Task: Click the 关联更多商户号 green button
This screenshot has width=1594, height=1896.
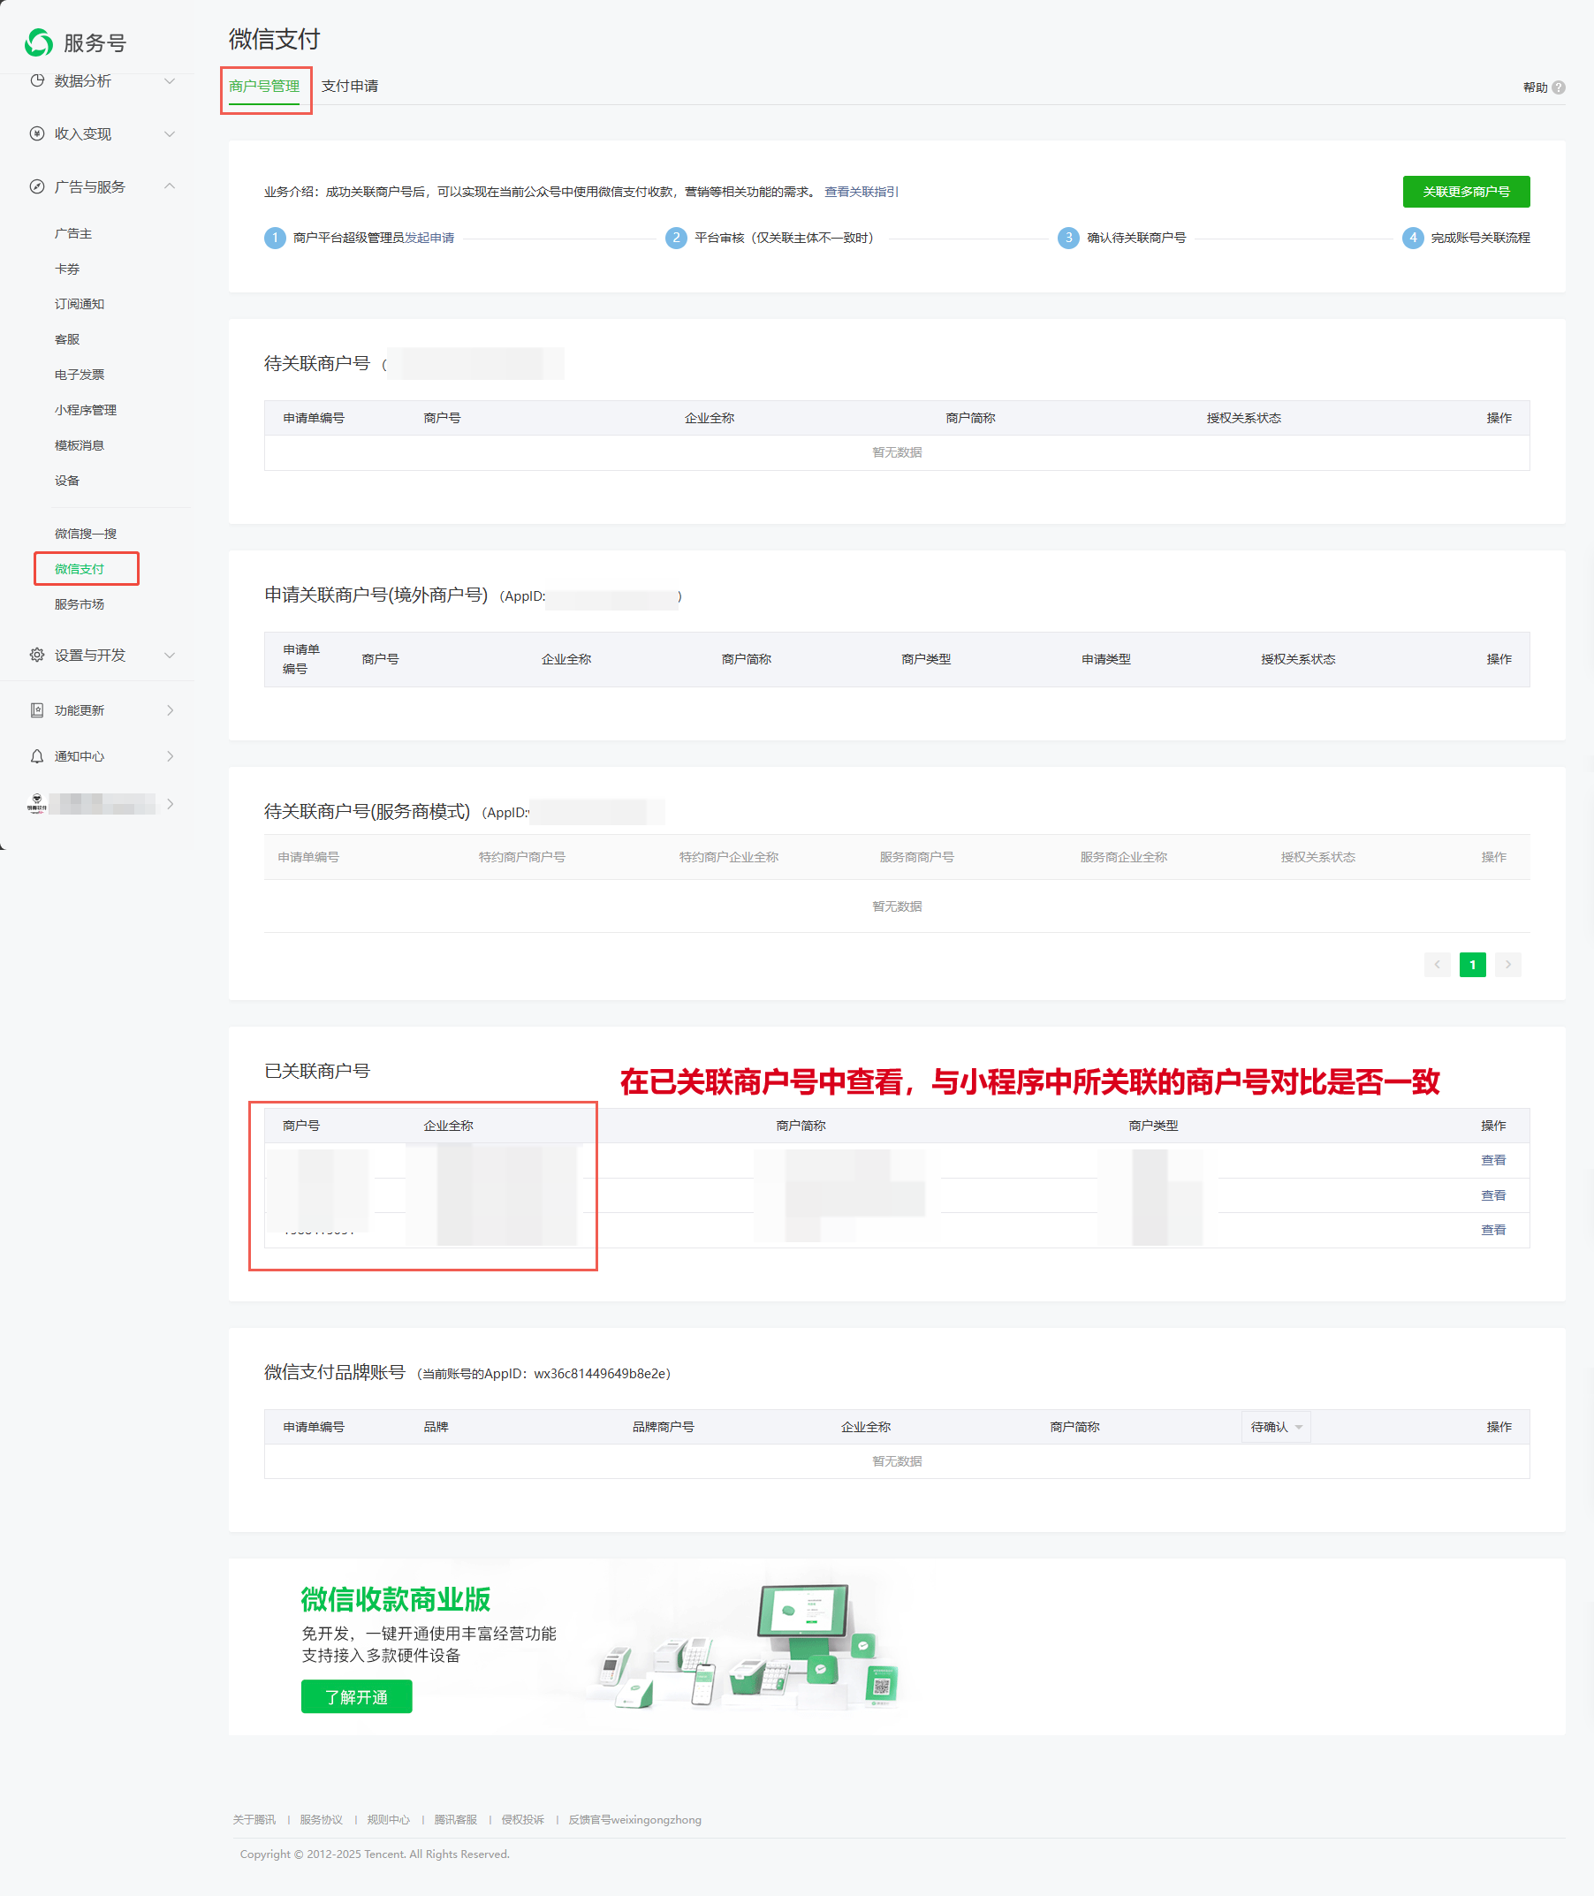Action: 1465,192
